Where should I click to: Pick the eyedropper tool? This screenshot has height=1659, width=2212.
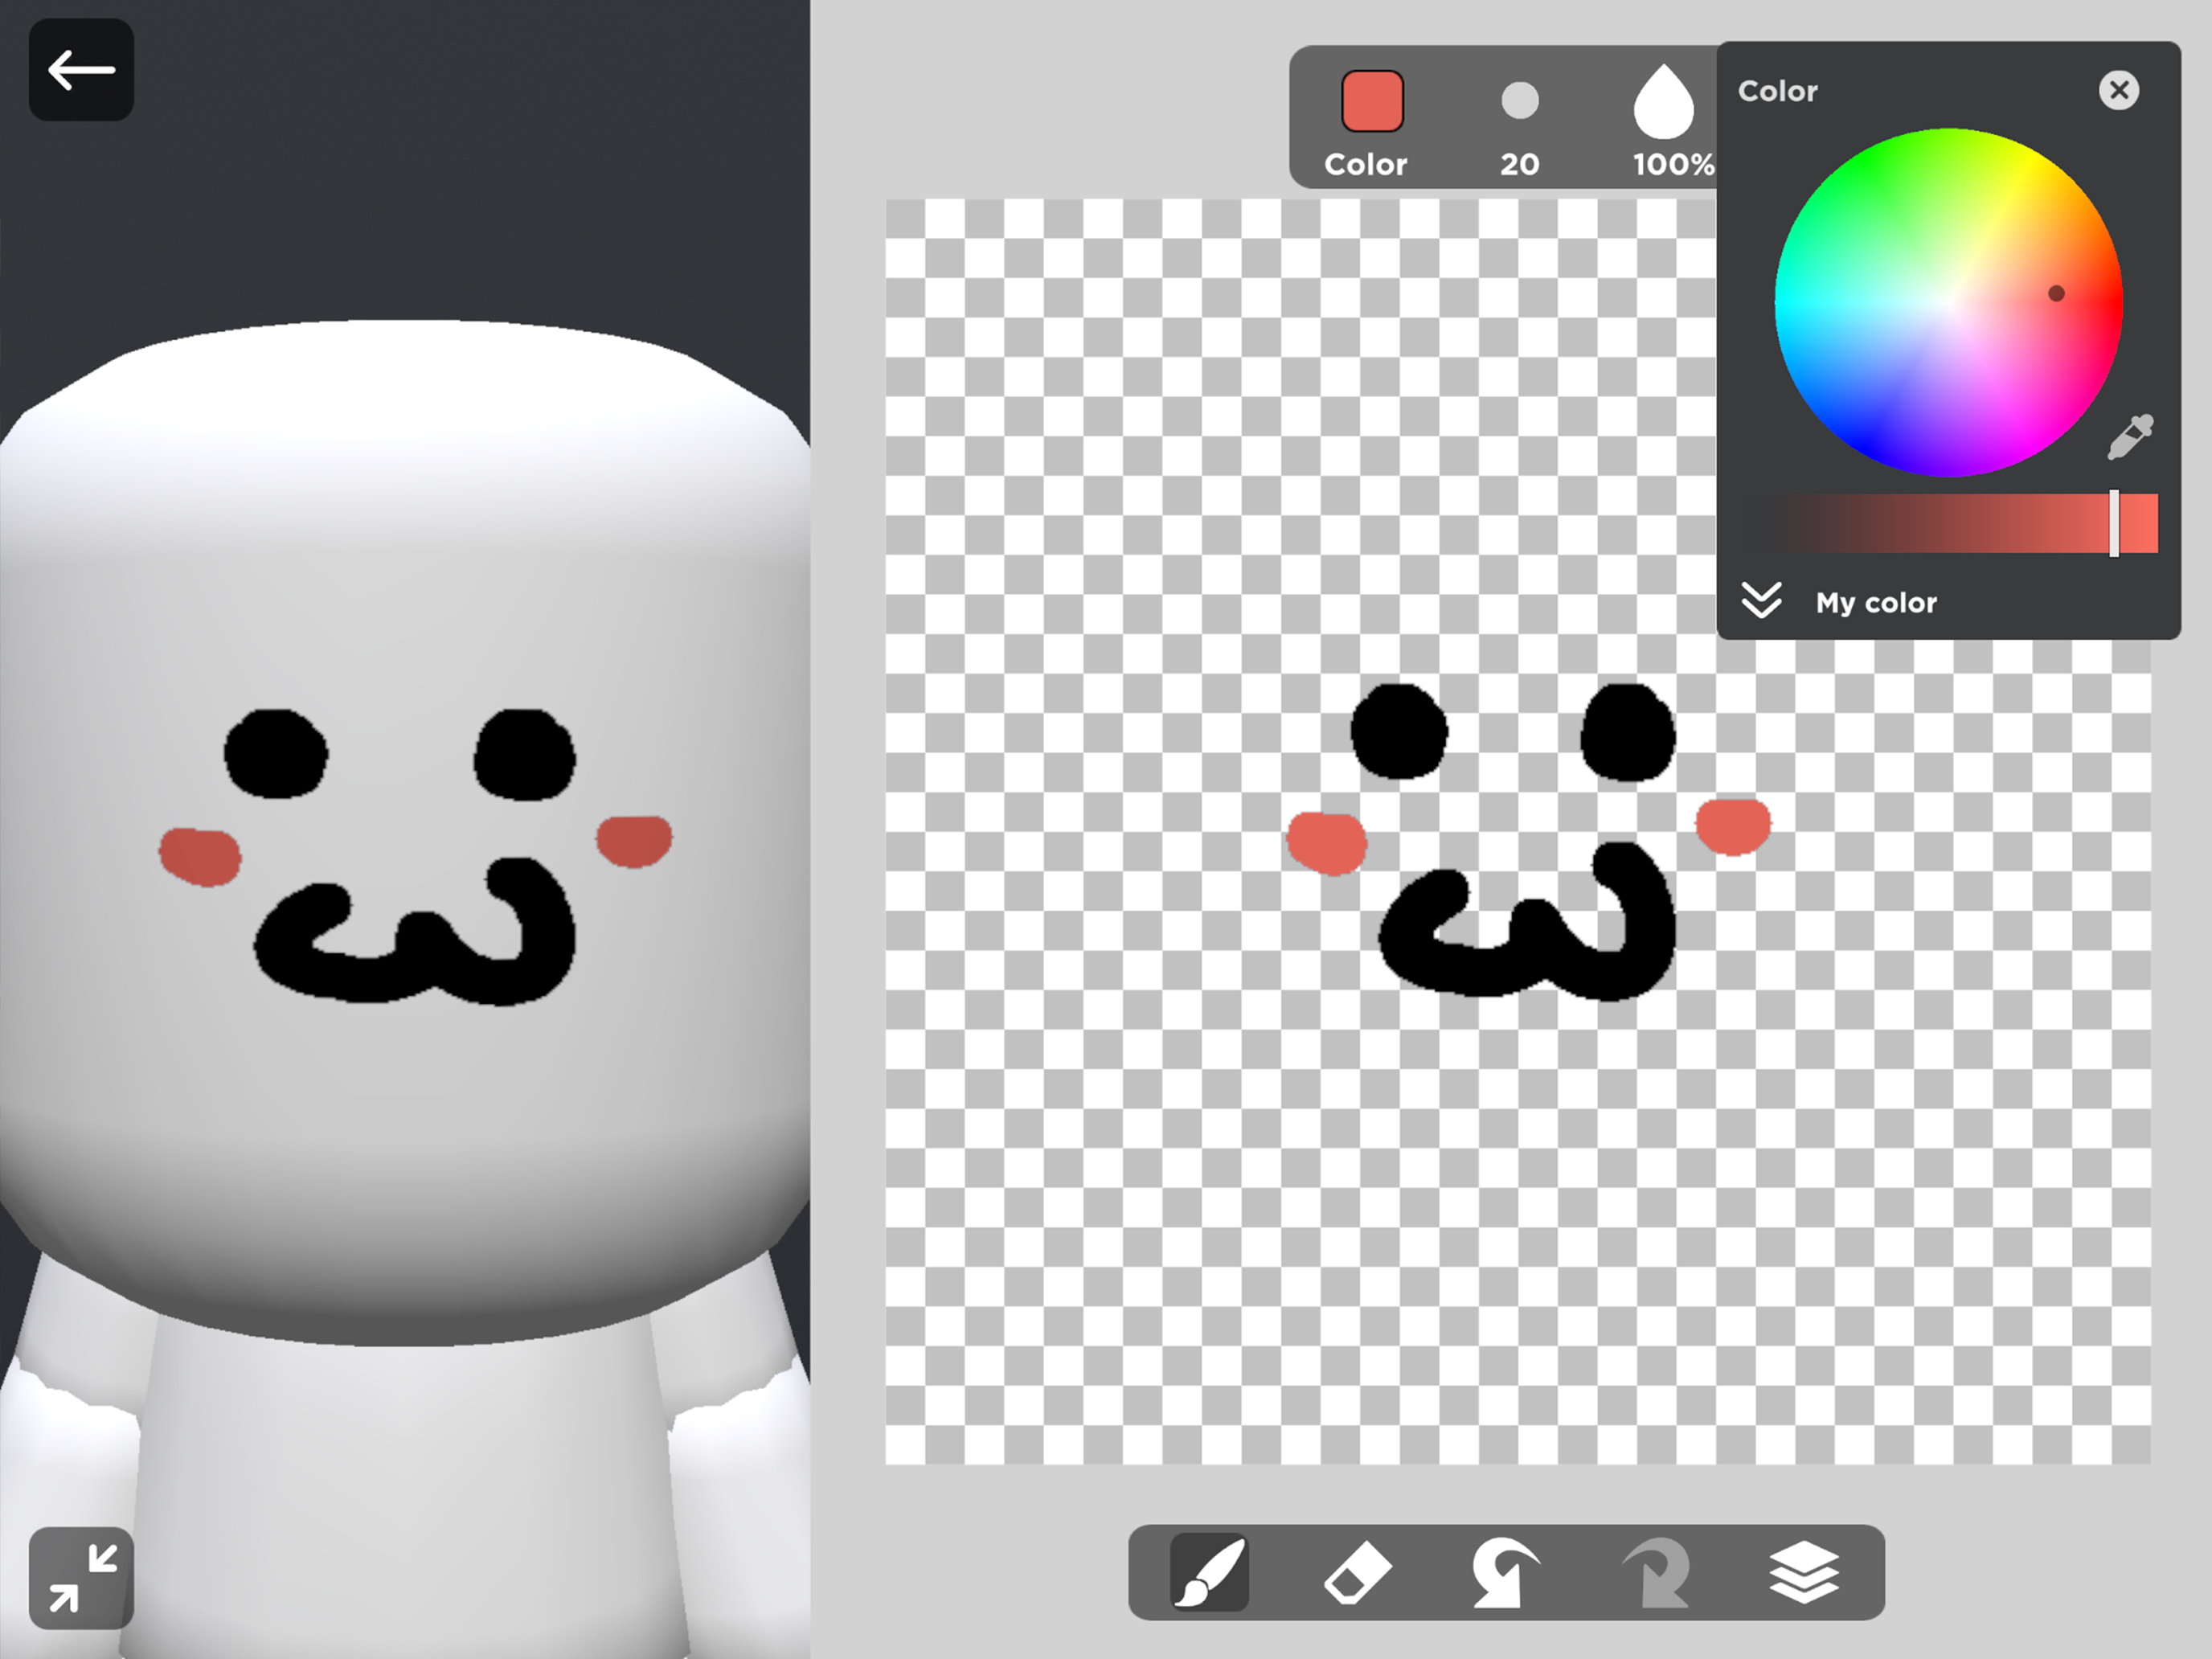[x=2130, y=437]
